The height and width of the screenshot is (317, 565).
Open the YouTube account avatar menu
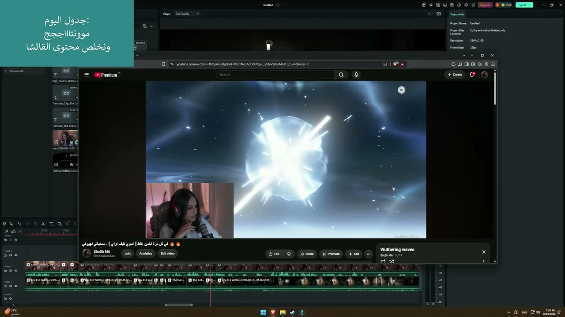point(484,75)
